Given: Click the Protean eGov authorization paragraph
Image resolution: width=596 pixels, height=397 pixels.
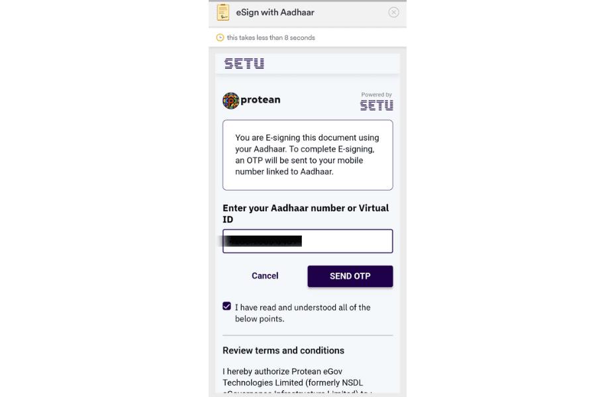Looking at the screenshot, I should 297,381.
